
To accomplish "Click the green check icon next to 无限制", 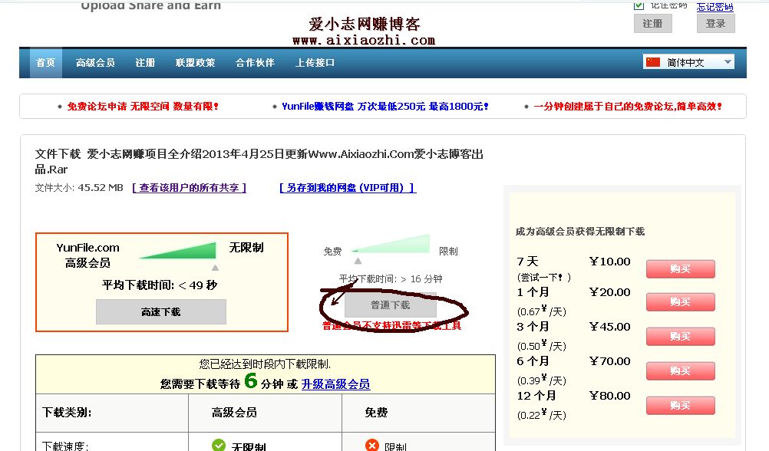I will coord(219,445).
